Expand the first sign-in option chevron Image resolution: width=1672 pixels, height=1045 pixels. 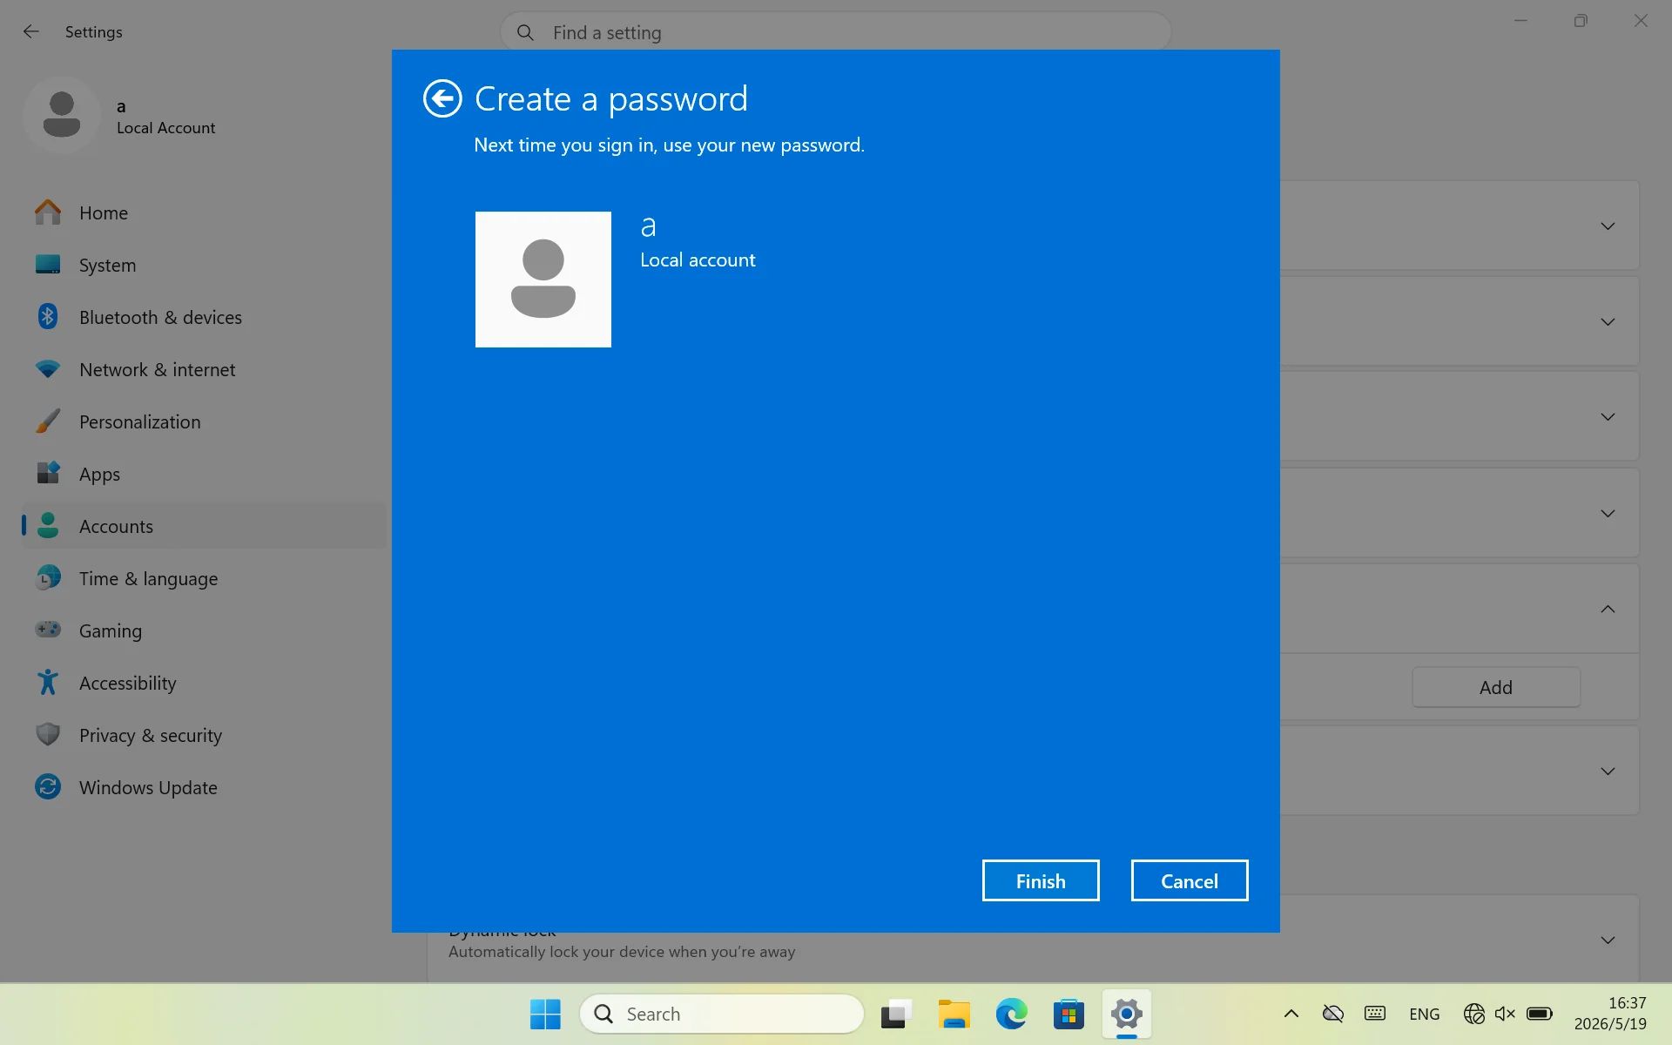click(x=1608, y=226)
